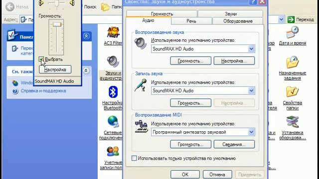319x179 pixels.
Task: Switch to the Громкость tab
Action: click(x=162, y=14)
